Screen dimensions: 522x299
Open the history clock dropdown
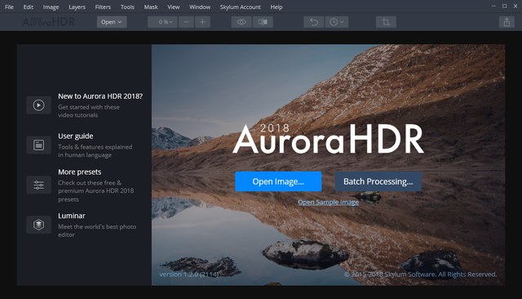click(x=337, y=22)
